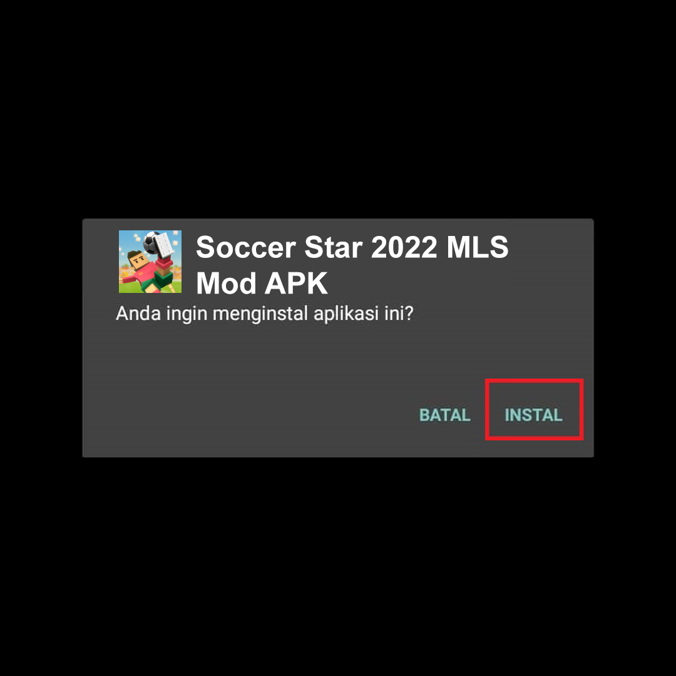The image size is (676, 676).
Task: Click the word 'Soccer' in dialog title
Action: pos(246,247)
